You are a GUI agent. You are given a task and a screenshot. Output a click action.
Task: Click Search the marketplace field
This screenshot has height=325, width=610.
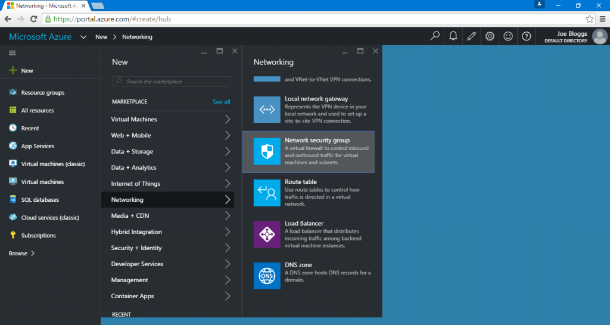point(171,81)
